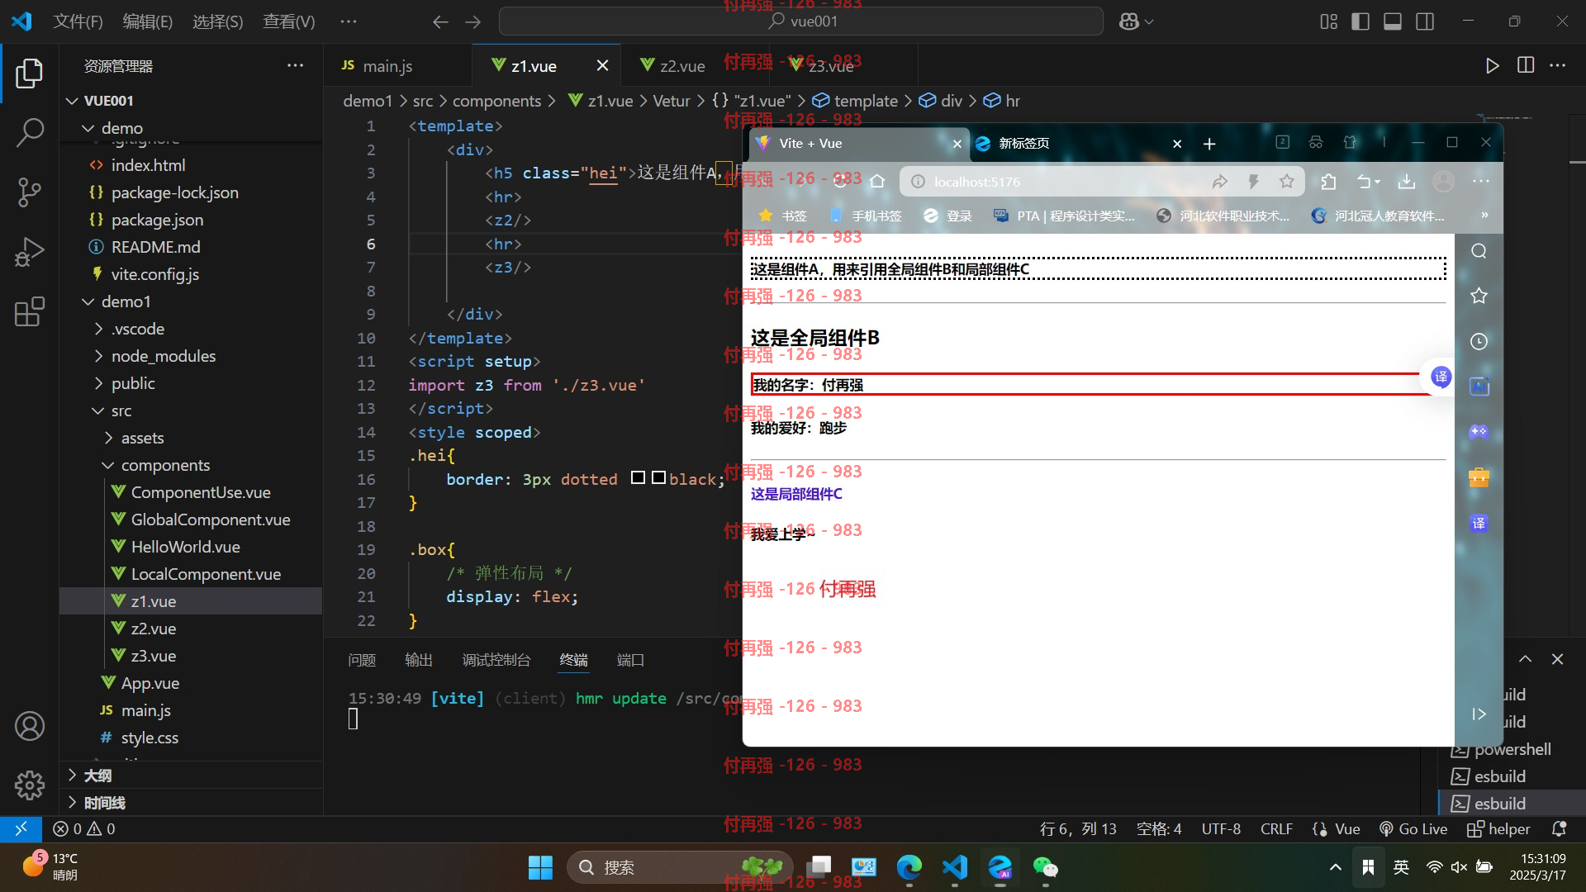Navigate back with left arrow
Viewport: 1586px width, 892px height.
coord(440,21)
